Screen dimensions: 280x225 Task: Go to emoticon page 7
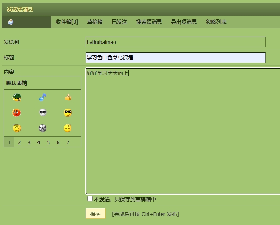[68, 142]
